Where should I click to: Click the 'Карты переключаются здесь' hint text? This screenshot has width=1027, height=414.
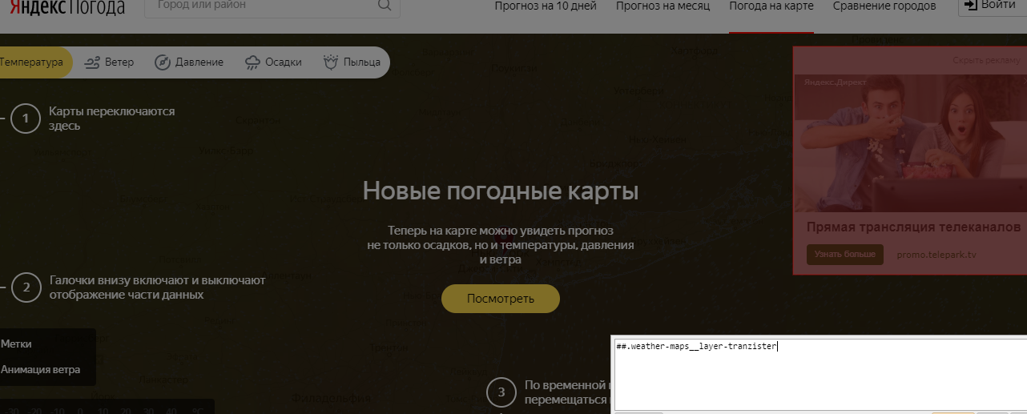coord(111,119)
